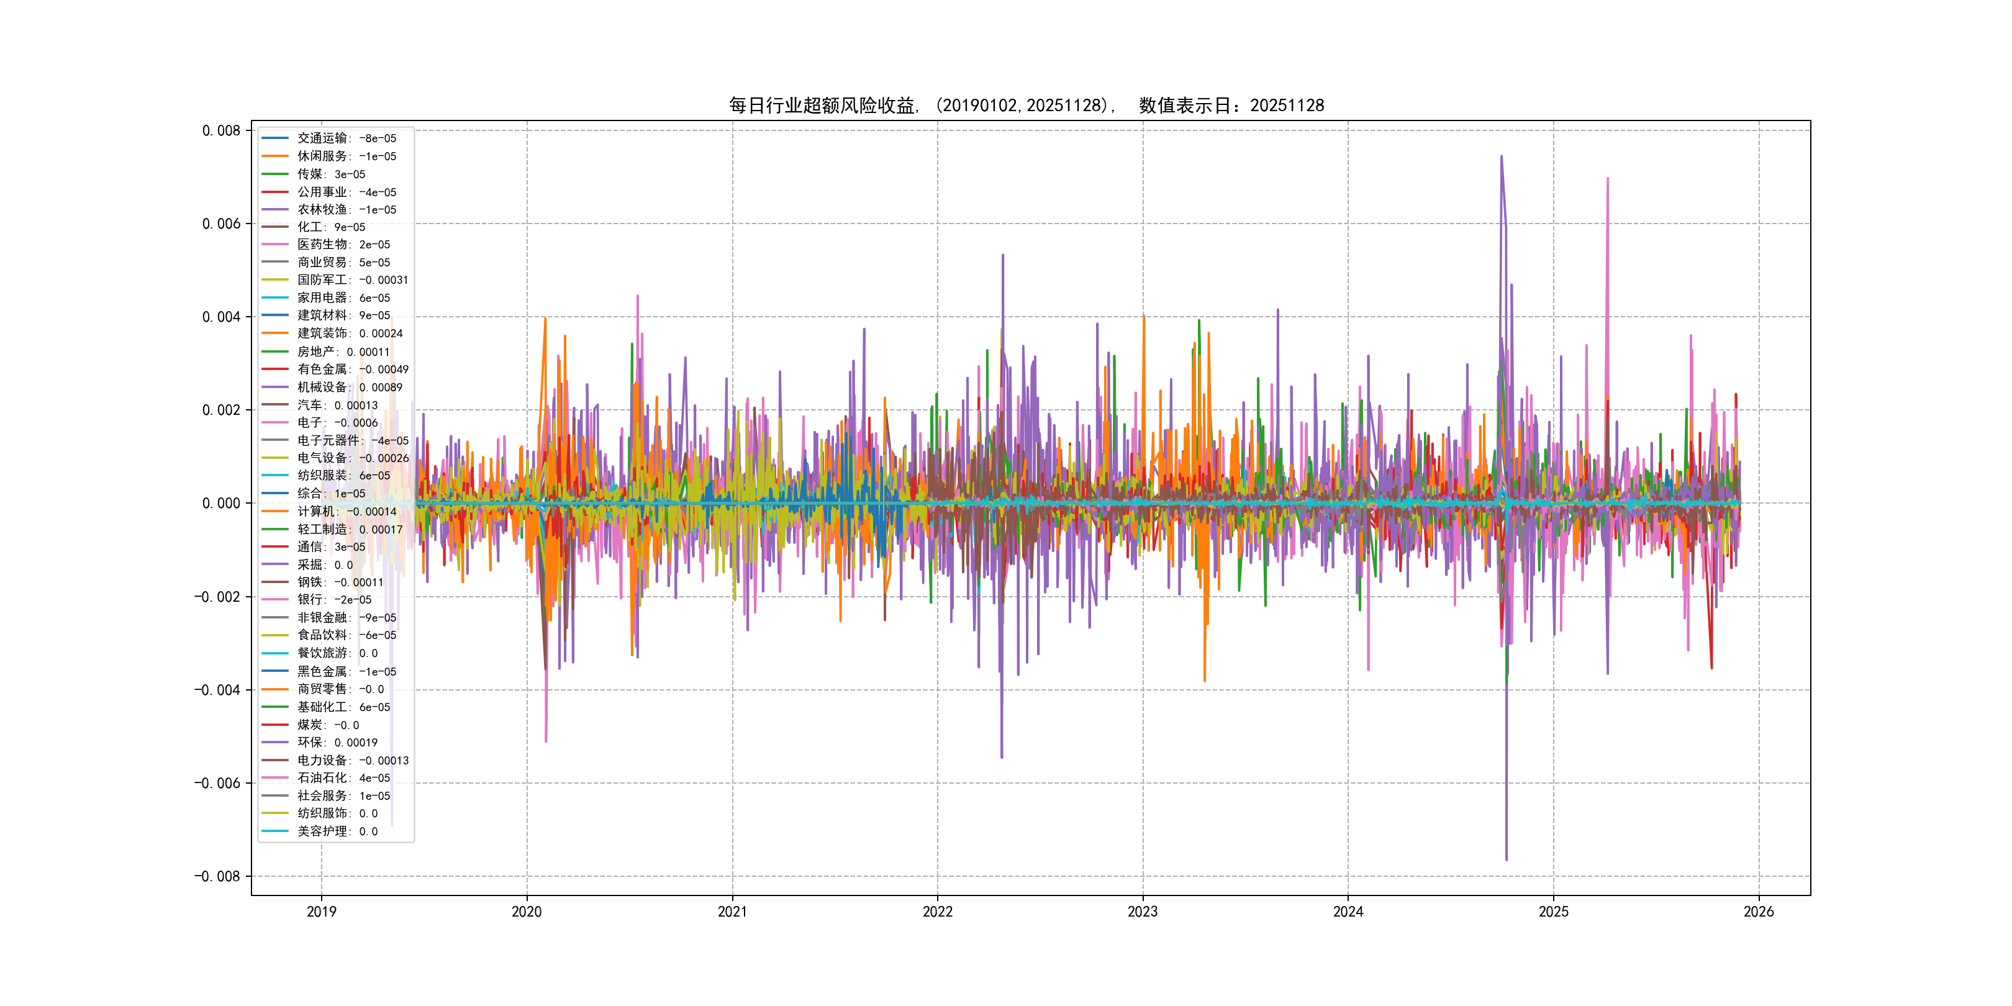Click the 电力设备 legend entry
The image size is (2012, 1006).
pyautogui.click(x=352, y=760)
